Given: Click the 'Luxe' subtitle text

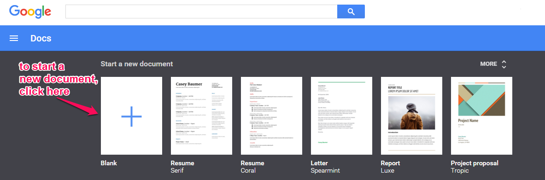Looking at the screenshot, I should tap(387, 170).
